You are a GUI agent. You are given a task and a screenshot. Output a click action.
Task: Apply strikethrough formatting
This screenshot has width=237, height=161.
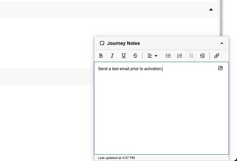pos(135,56)
